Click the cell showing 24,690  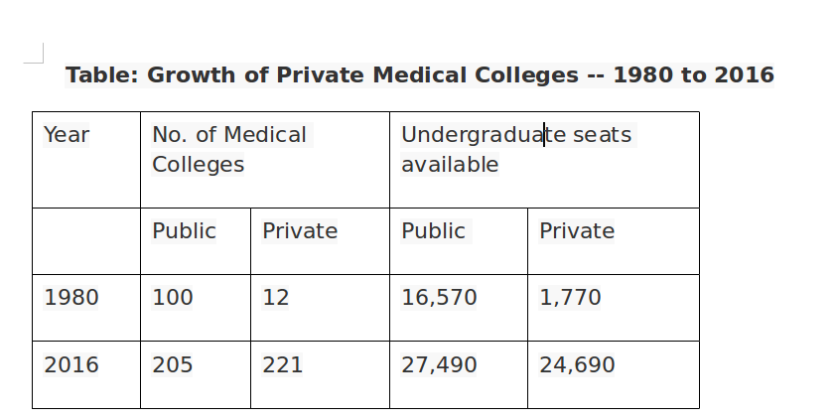click(577, 365)
